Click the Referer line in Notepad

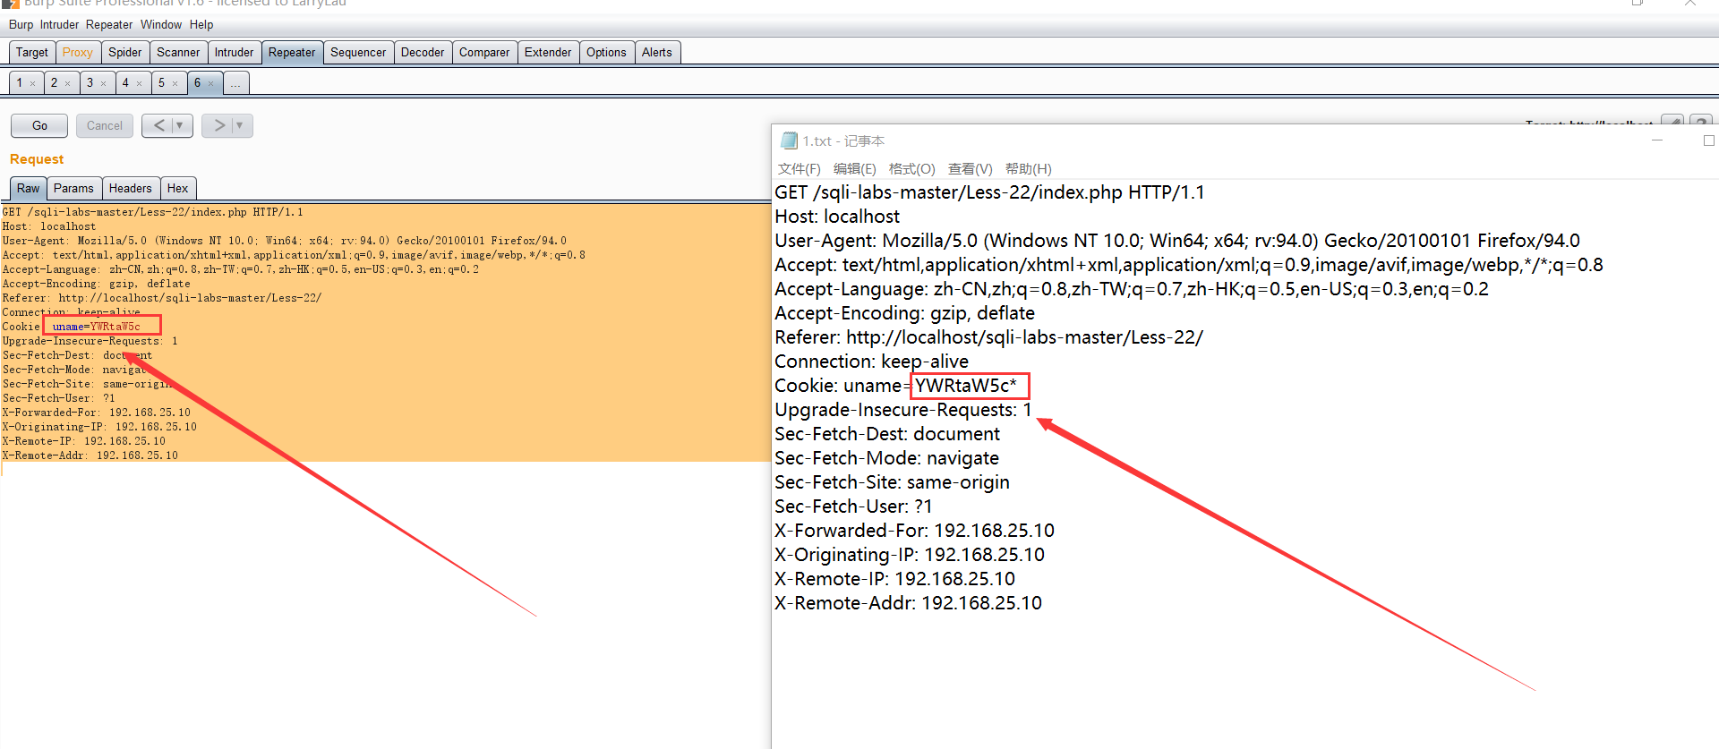988,337
